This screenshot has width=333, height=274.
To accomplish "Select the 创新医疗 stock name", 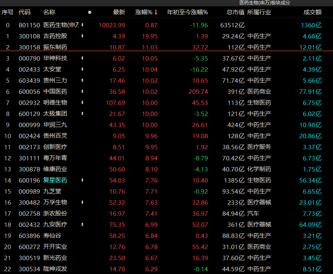I will coord(55,147).
